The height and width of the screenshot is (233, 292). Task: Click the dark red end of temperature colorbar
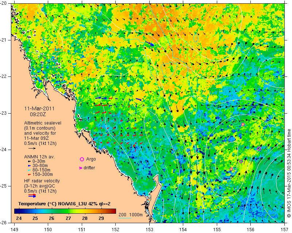(x=114, y=211)
